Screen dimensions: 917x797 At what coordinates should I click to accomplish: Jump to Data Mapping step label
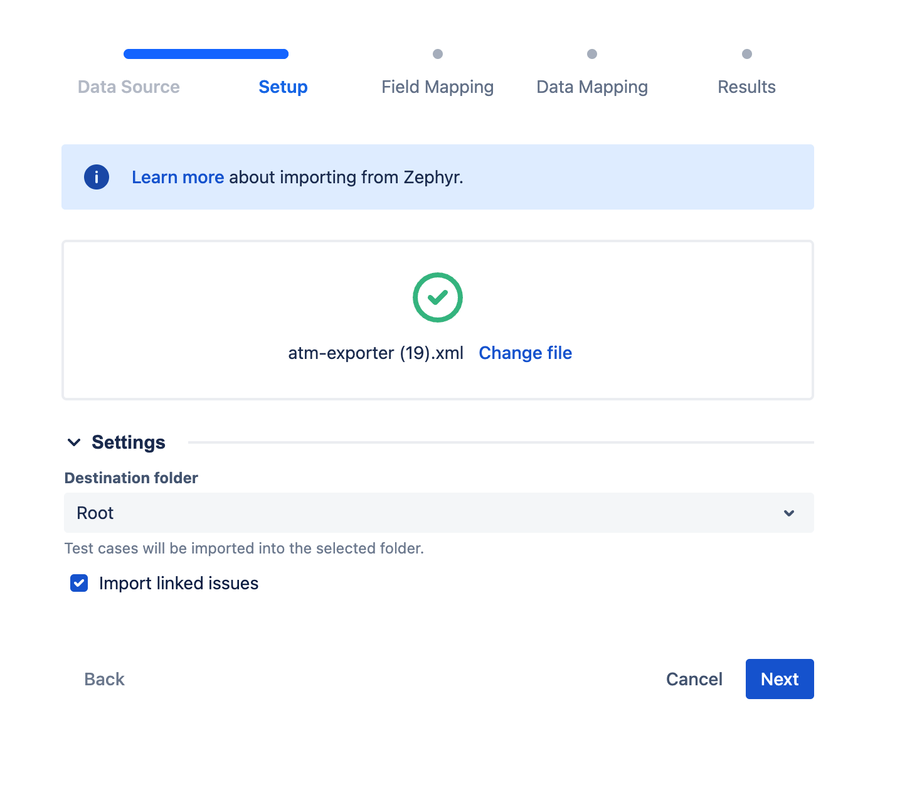[592, 87]
